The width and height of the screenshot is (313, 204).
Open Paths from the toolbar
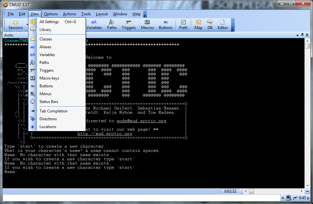pyautogui.click(x=112, y=25)
